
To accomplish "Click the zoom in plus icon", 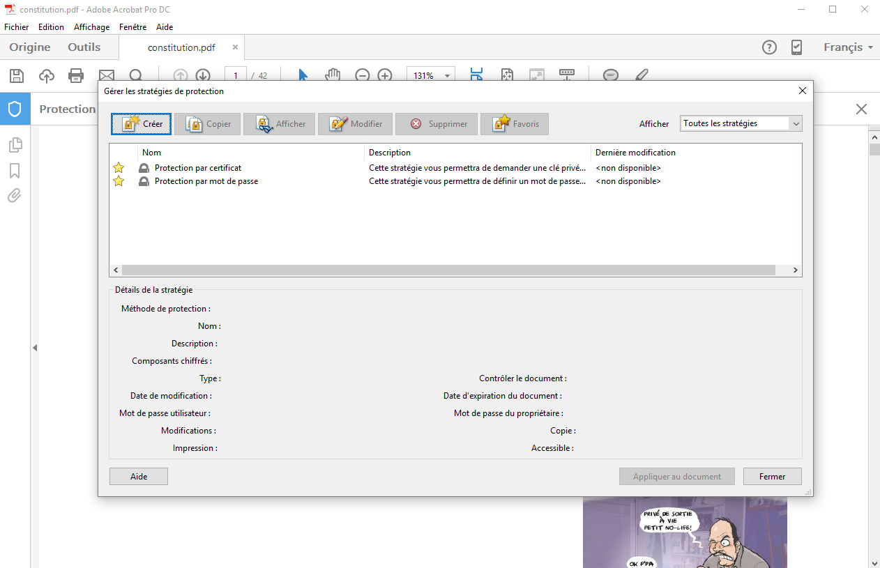I will point(385,75).
